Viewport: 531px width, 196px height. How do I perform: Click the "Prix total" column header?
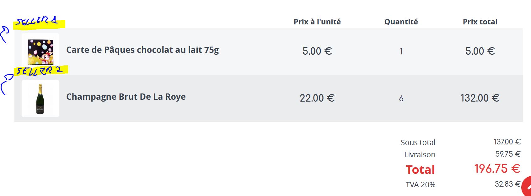click(480, 22)
